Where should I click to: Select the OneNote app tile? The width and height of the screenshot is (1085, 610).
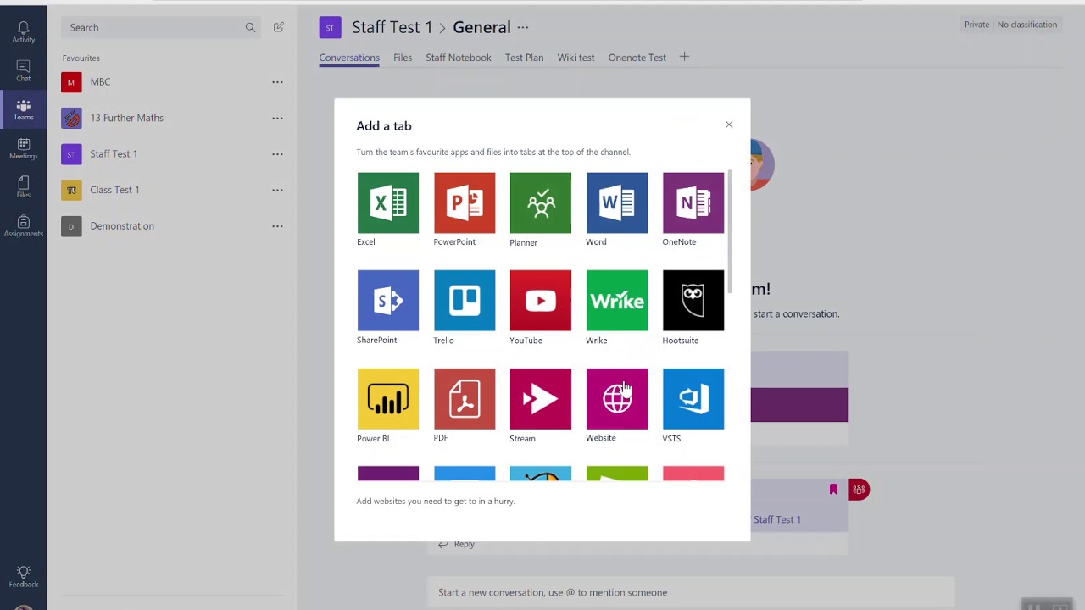[x=693, y=202]
